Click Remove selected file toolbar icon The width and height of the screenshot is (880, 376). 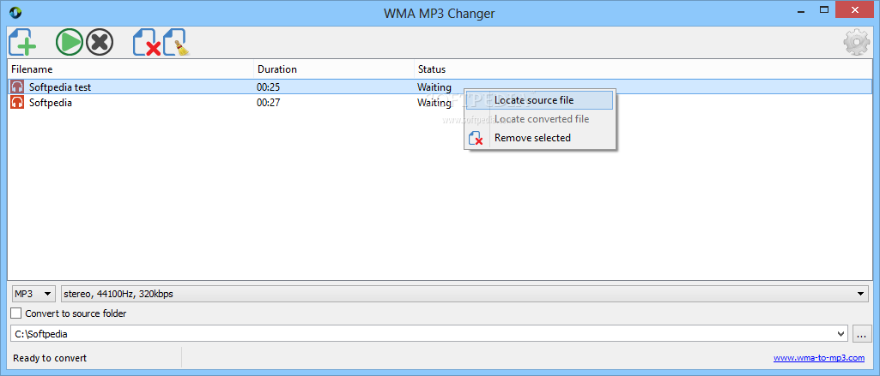pos(147,43)
